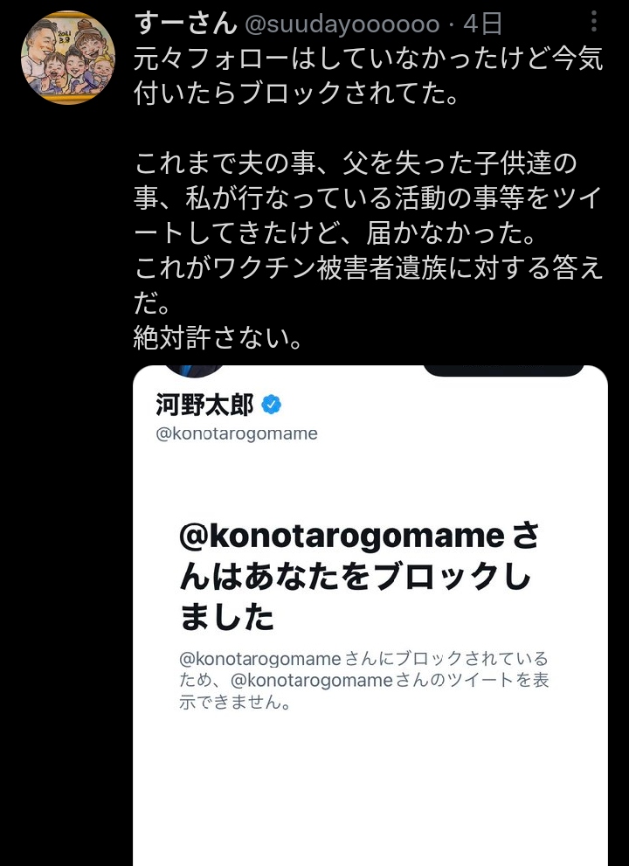Click the ワクチン被害者遺族 sentence in tweet

[x=369, y=285]
